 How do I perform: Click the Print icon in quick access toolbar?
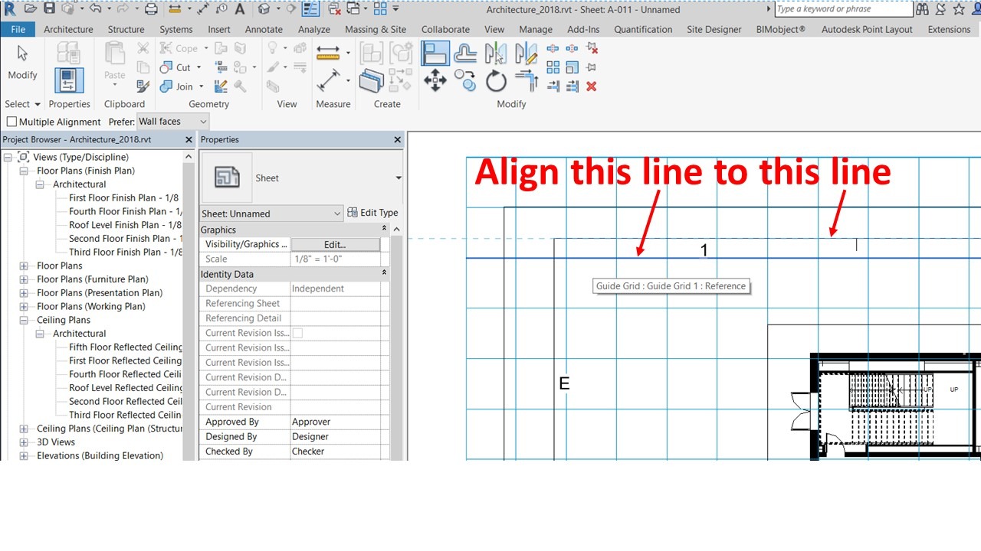point(151,9)
